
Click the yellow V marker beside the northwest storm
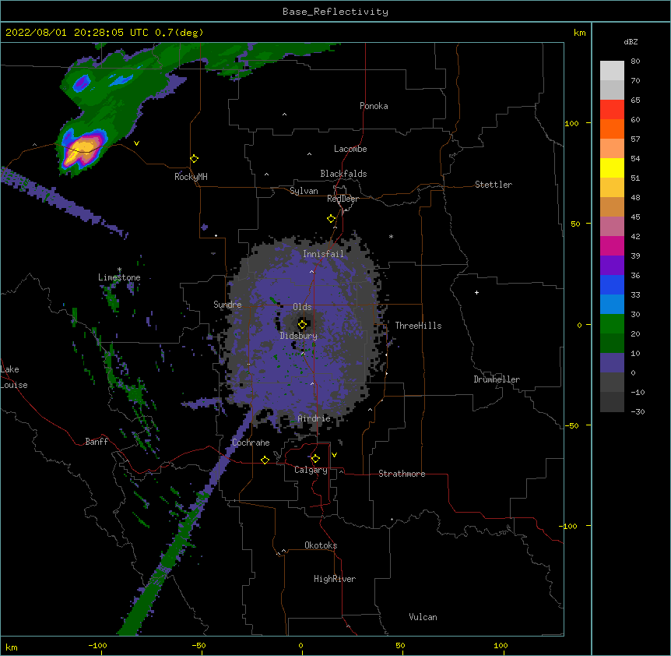[136, 143]
